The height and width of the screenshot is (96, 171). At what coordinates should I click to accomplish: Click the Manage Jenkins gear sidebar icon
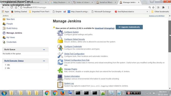pyautogui.click(x=4, y=33)
